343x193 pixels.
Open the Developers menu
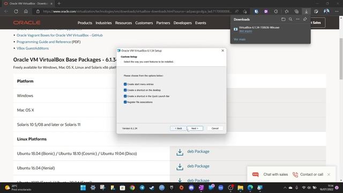click(x=182, y=23)
